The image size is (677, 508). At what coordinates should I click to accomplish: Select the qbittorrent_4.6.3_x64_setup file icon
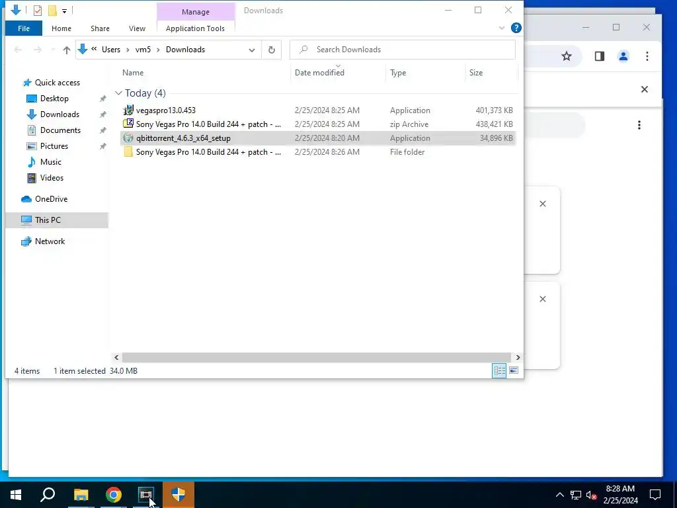point(128,138)
